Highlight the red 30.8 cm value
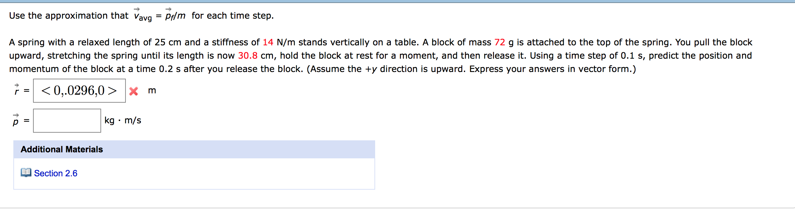 coord(248,56)
